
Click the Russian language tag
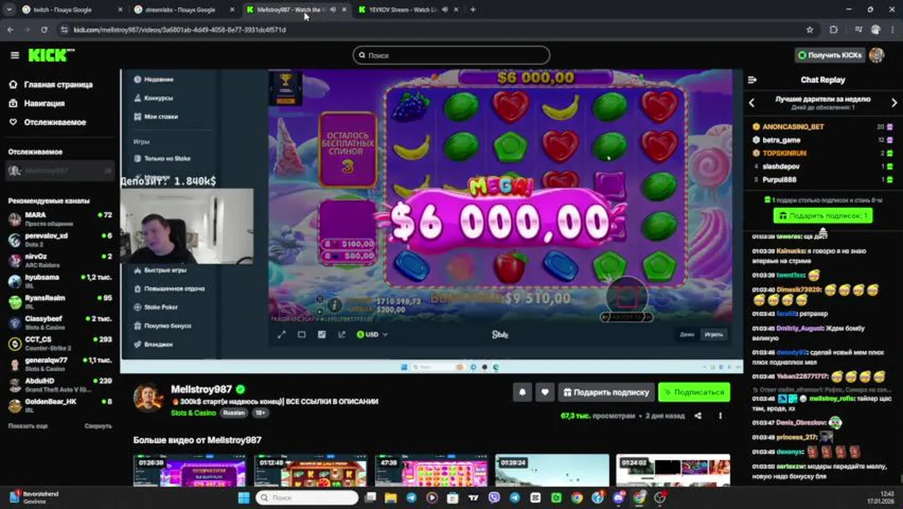234,413
